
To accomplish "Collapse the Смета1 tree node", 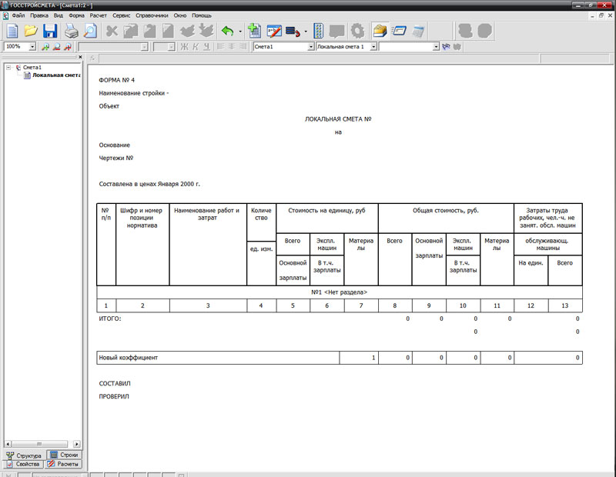I will pos(8,68).
